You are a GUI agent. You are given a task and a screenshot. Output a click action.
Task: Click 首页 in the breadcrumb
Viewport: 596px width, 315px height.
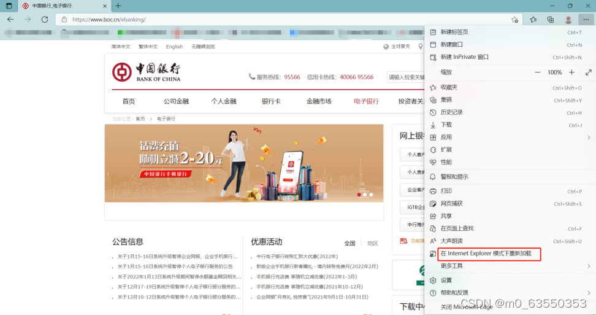[140, 119]
